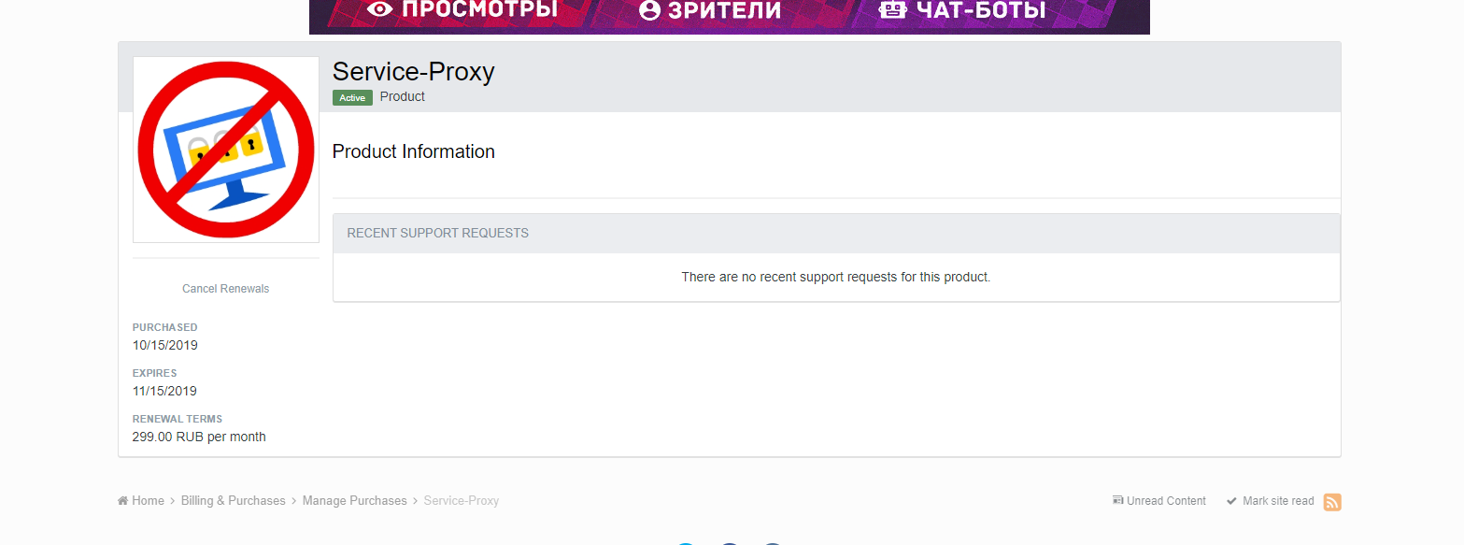
Task: Click the Mark site read checkmark icon
Action: tap(1231, 501)
